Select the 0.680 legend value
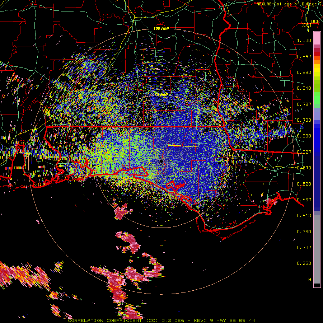 click(304, 136)
